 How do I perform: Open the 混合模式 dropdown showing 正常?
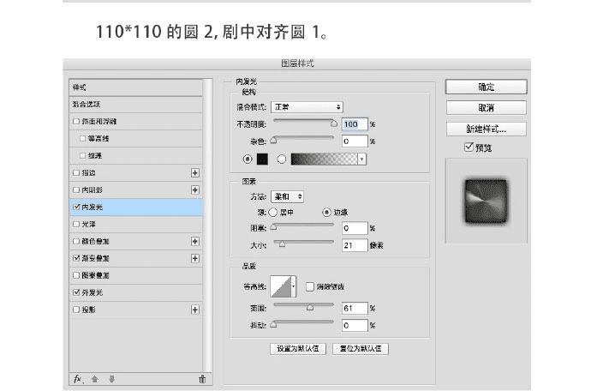click(x=307, y=107)
